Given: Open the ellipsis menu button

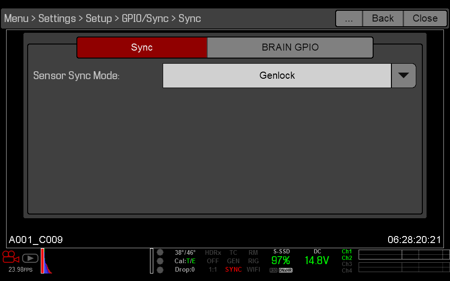Looking at the screenshot, I should pos(349,18).
